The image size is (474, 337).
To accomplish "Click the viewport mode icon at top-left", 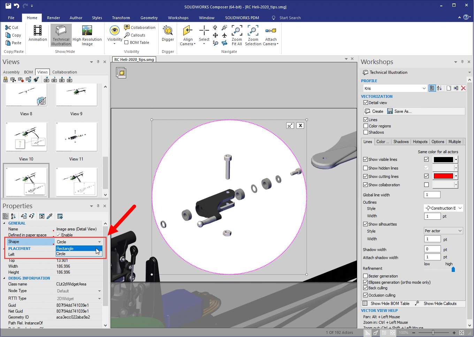I will [x=121, y=72].
